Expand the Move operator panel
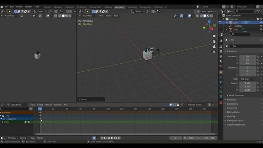This screenshot has height=148, width=263. tap(91, 99)
